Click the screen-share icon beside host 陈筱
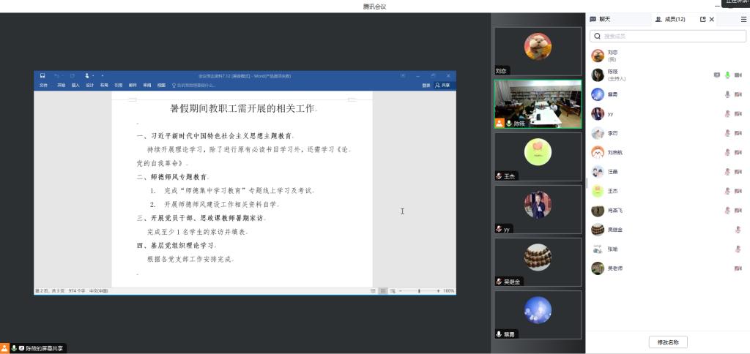 [x=716, y=75]
